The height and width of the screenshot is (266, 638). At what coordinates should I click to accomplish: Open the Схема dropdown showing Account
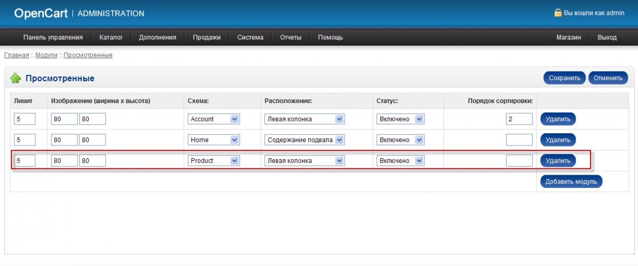[x=214, y=119]
